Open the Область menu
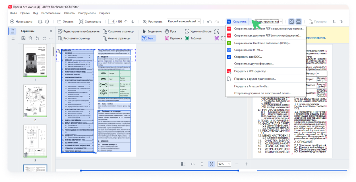 pos(69,13)
